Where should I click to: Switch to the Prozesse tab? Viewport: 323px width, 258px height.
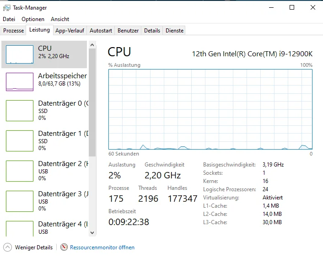pos(13,31)
